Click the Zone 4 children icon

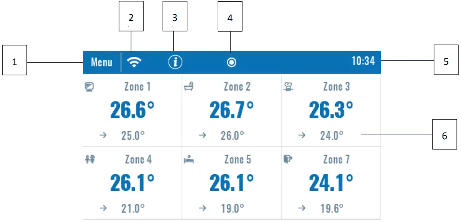[89, 160]
